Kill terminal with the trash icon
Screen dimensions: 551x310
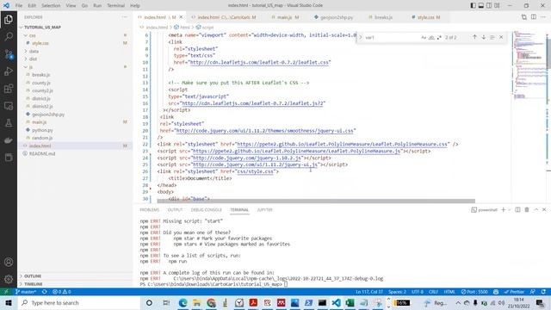point(527,210)
